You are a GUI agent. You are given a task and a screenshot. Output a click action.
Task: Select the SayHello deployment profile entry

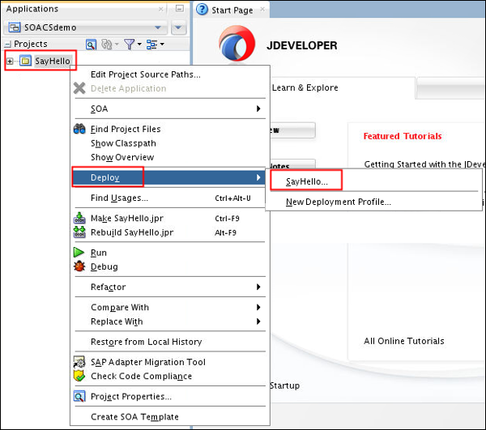tap(374, 181)
